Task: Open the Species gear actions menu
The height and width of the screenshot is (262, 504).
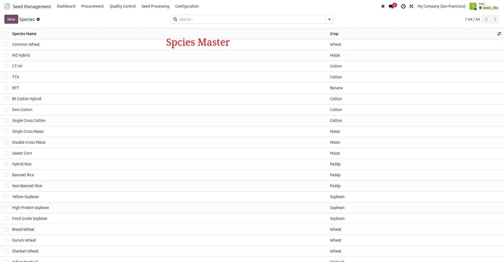Action: click(38, 19)
